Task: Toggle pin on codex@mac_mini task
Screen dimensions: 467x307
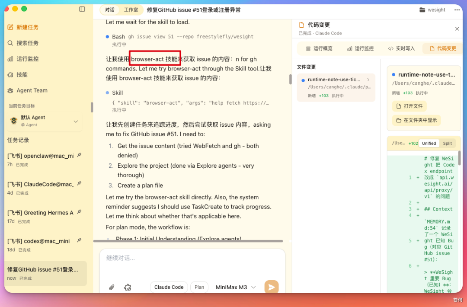Action: 79,240
